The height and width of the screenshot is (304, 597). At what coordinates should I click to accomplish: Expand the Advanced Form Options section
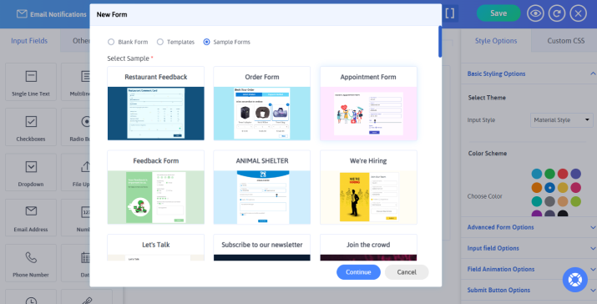(529, 227)
